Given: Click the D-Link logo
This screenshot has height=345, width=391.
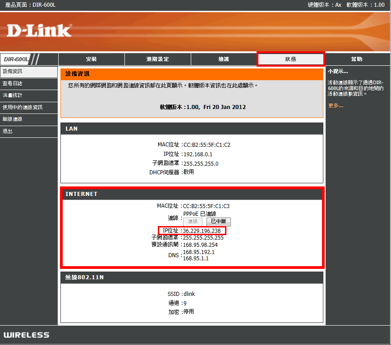Looking at the screenshot, I should point(39,30).
